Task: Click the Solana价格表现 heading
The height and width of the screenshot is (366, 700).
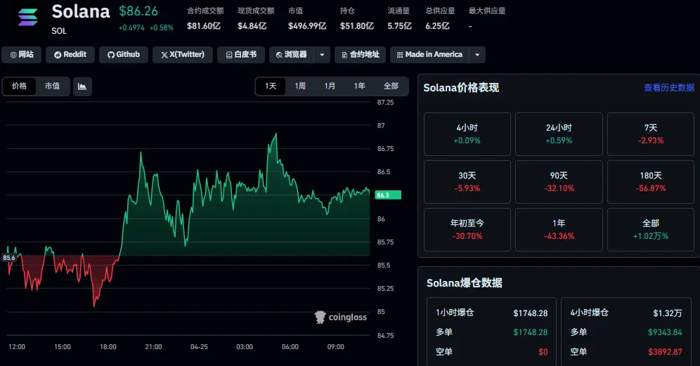Action: 461,88
